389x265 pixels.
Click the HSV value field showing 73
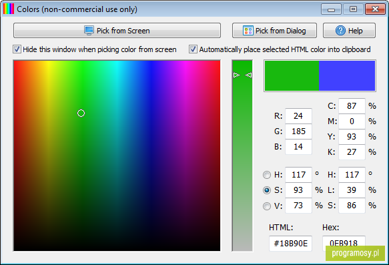click(298, 206)
